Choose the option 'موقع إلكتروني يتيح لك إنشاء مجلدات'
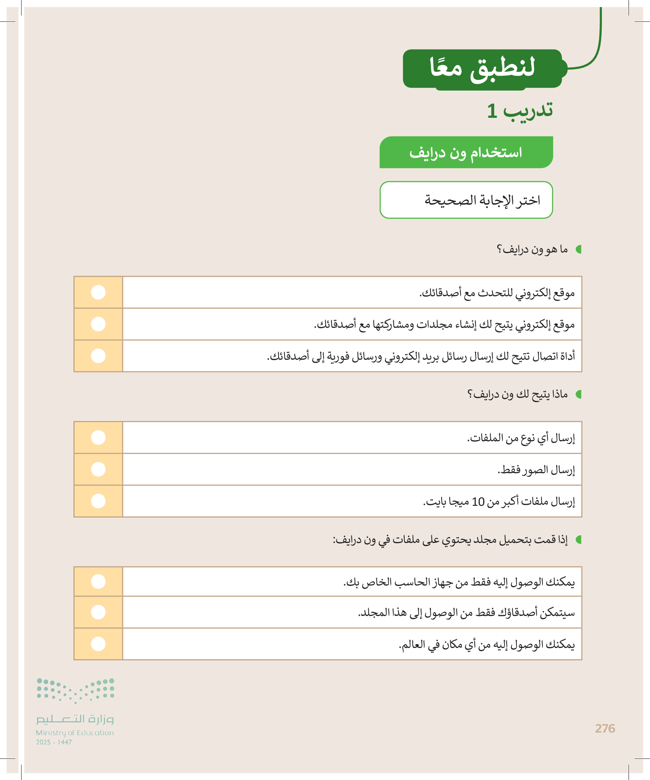This screenshot has height=780, width=650. click(x=98, y=324)
